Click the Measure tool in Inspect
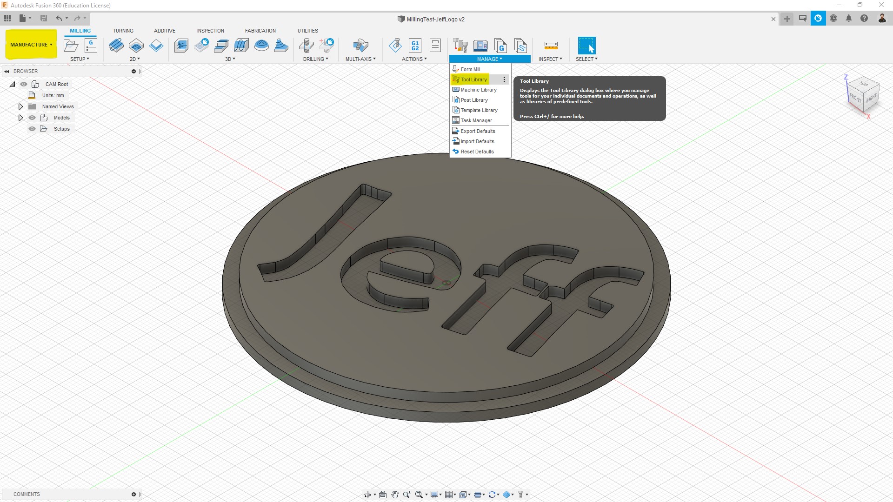The width and height of the screenshot is (893, 502). 551,46
